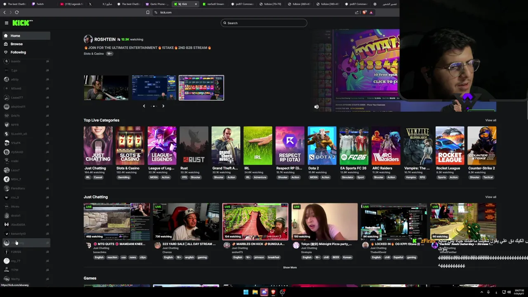
Task: Click ROSHTEIN's profile avatar
Action: click(88, 39)
